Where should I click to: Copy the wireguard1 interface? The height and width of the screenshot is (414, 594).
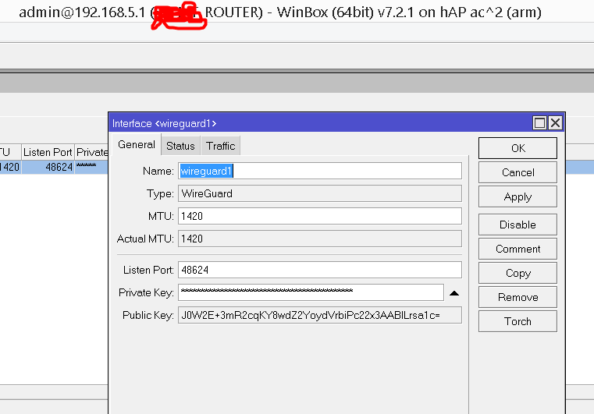[x=518, y=273]
